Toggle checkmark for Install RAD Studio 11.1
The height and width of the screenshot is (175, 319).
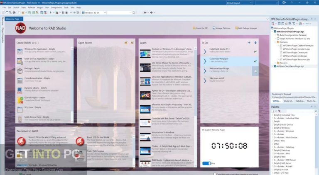pyautogui.click(x=255, y=51)
